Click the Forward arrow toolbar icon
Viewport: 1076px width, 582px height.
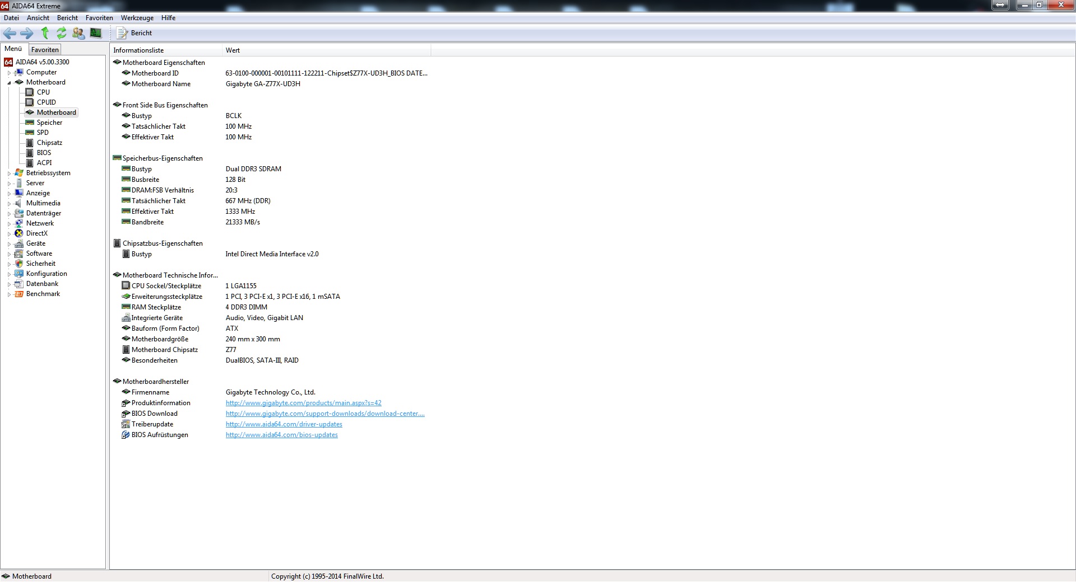tap(27, 33)
